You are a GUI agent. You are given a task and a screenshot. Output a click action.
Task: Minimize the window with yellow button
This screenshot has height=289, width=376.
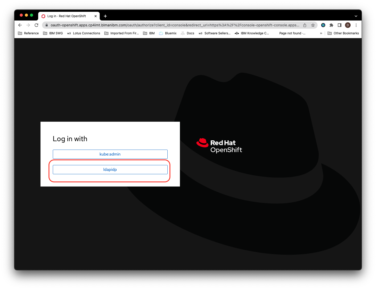26,15
